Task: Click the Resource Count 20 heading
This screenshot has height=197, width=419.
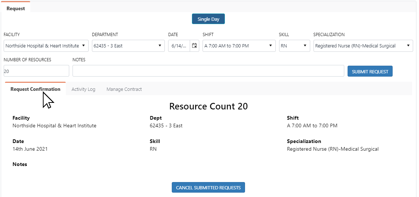Action: pos(208,107)
